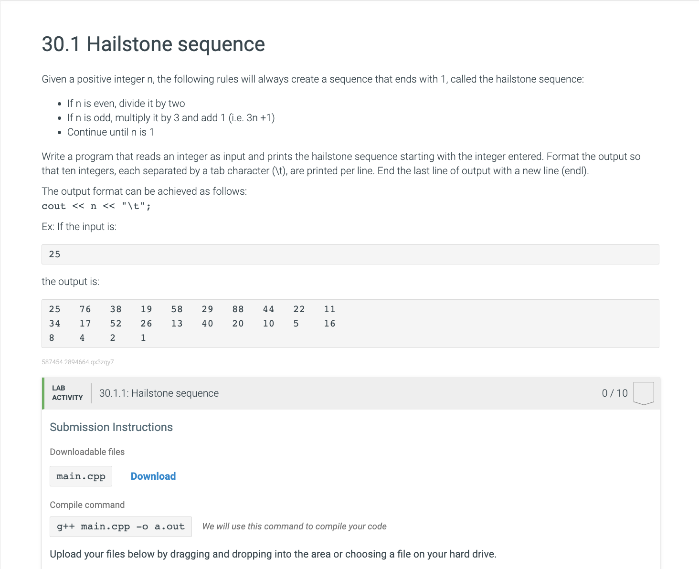Click the Download link for main.cpp
This screenshot has width=699, height=569.
click(153, 476)
